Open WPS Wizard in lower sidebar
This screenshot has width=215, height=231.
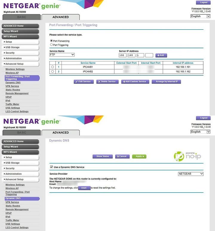tap(20, 152)
